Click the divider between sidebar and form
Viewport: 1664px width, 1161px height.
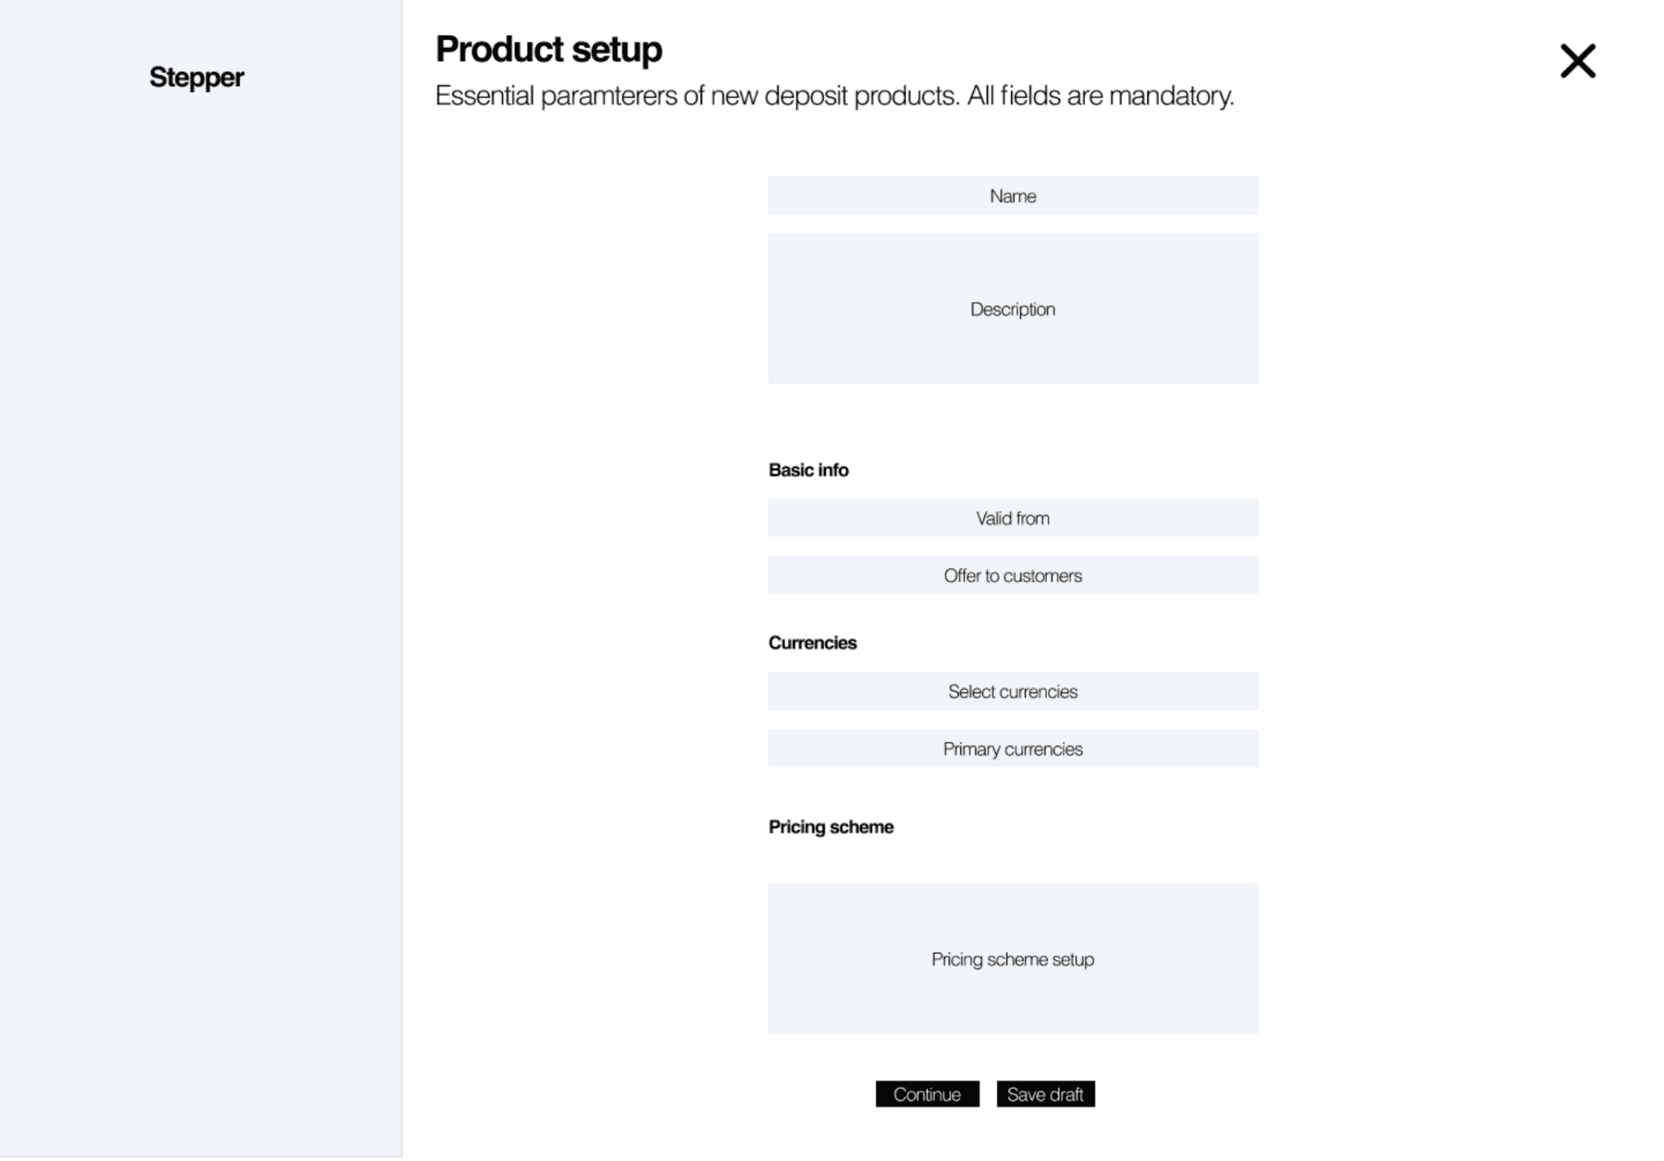point(402,578)
